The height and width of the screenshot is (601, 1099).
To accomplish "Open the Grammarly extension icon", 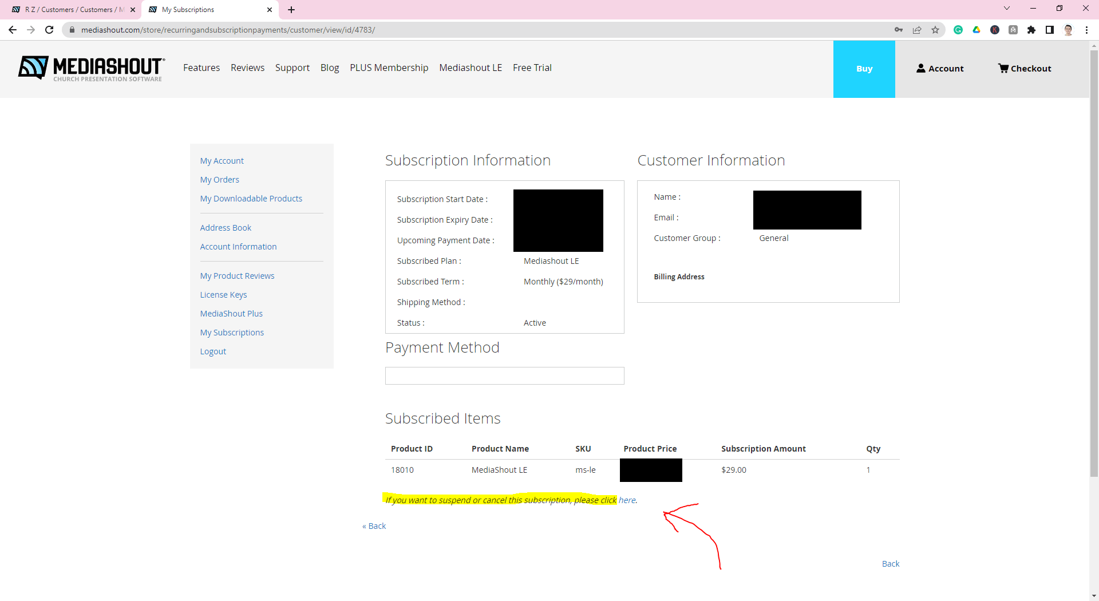I will 958,30.
